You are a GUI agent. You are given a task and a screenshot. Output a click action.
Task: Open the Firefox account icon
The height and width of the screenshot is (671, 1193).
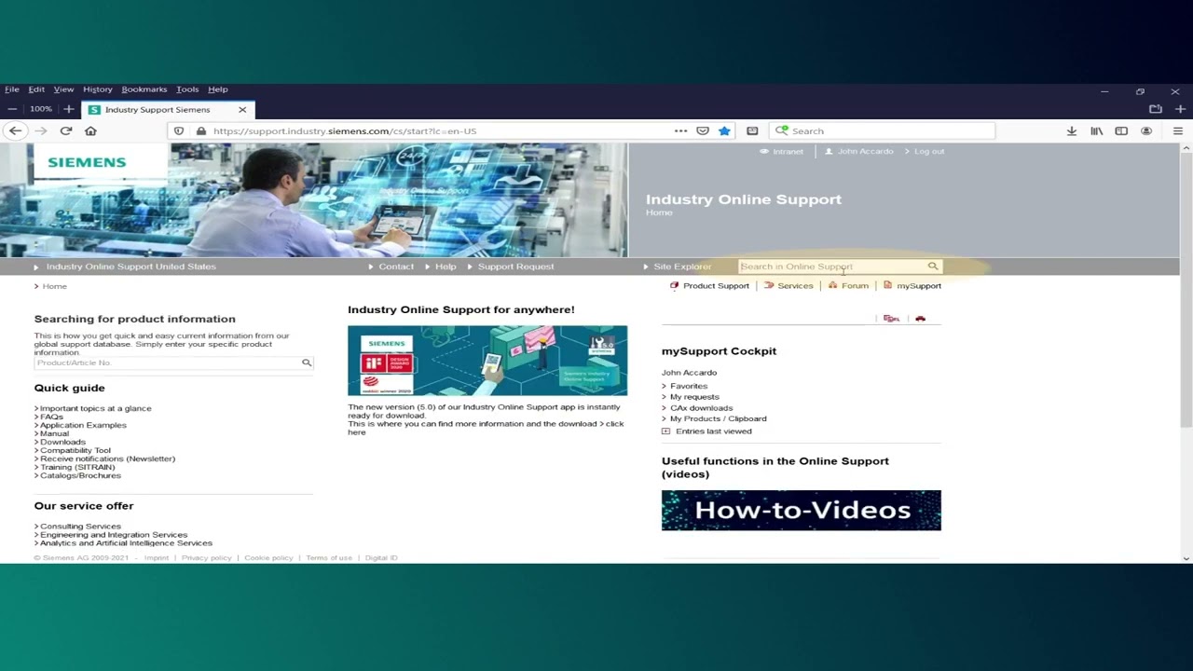1146,131
